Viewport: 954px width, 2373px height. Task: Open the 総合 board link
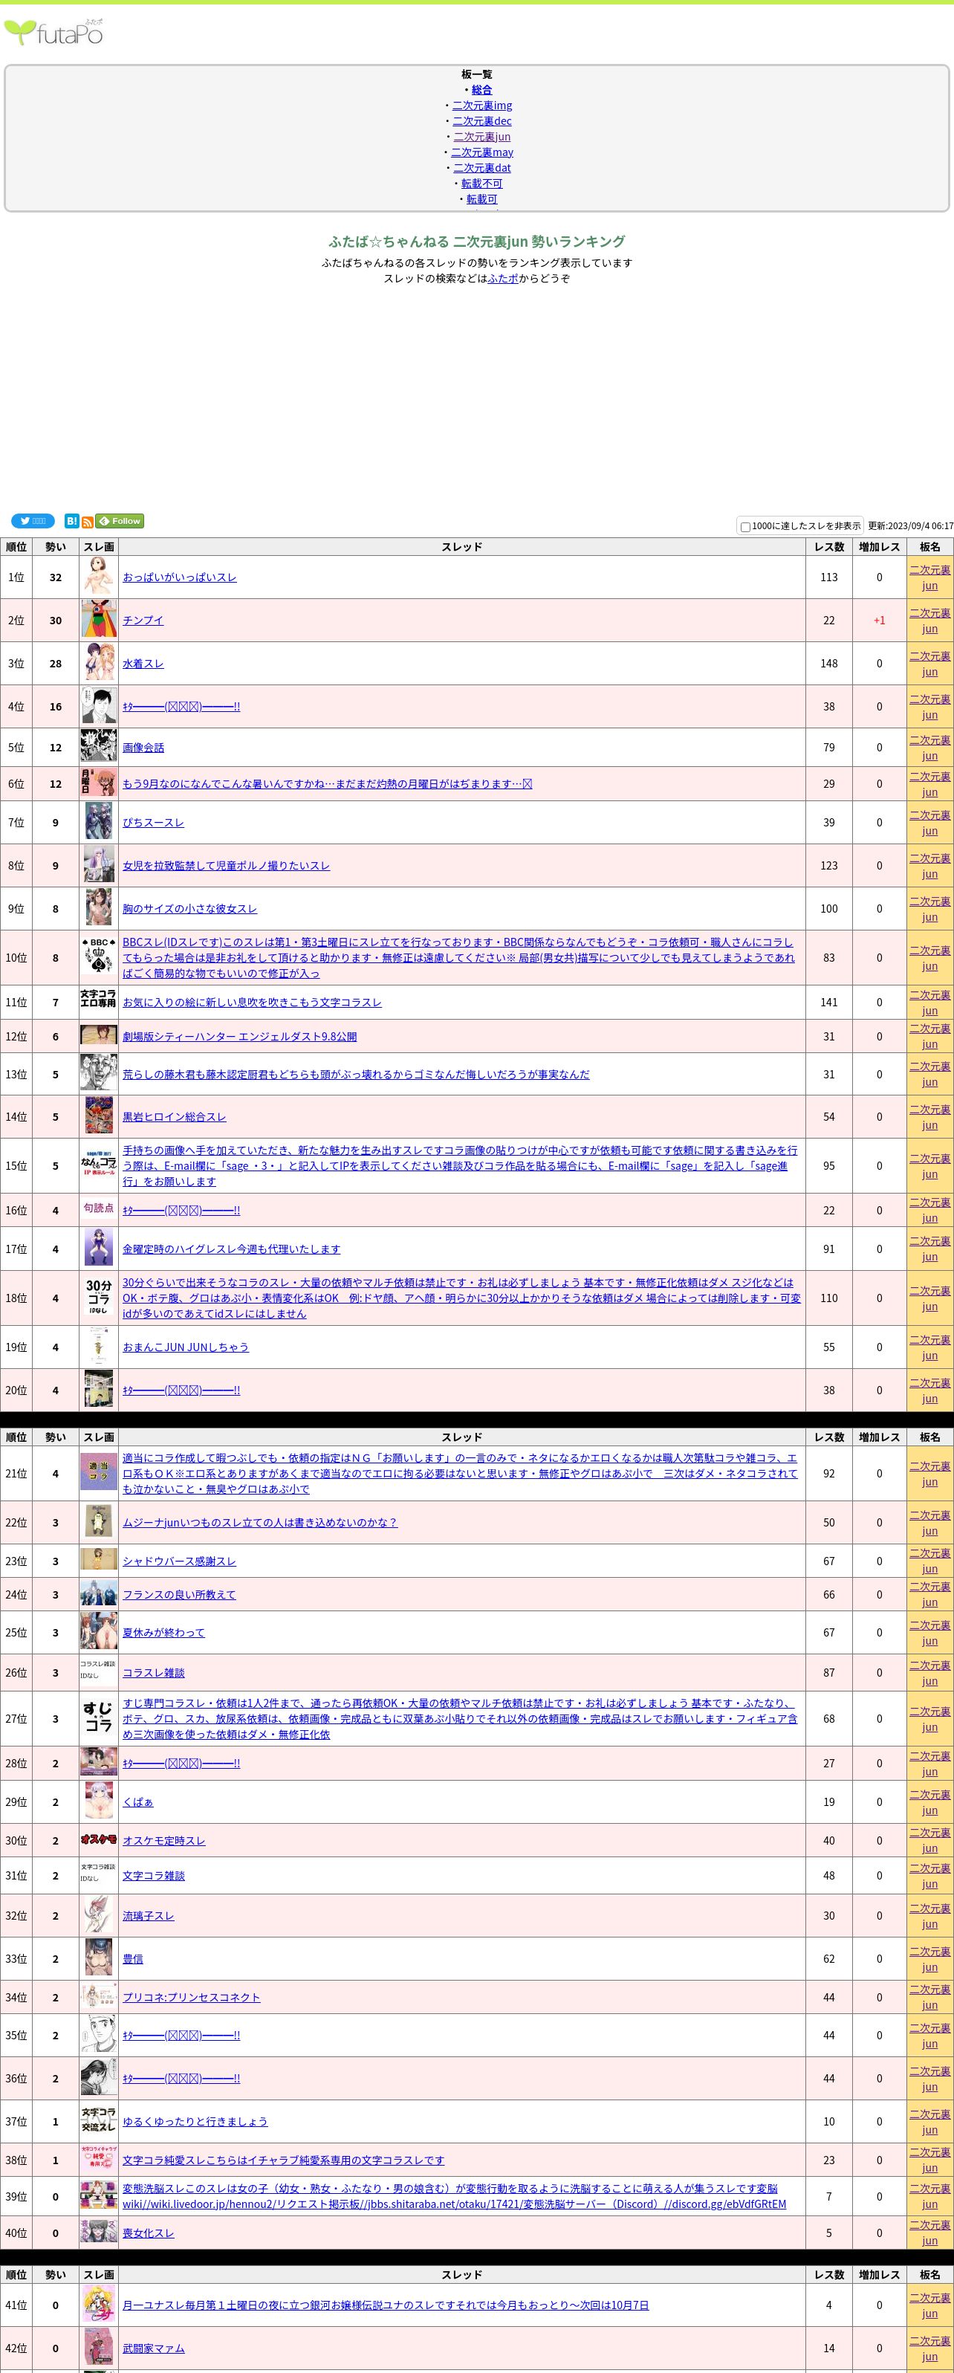[481, 89]
